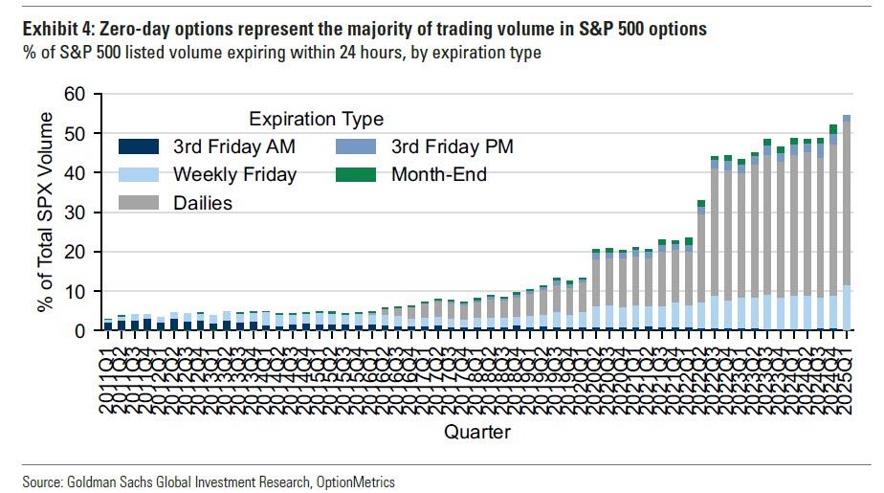Click the 3rd Friday PM legend swatch
884x493 pixels.
click(356, 146)
